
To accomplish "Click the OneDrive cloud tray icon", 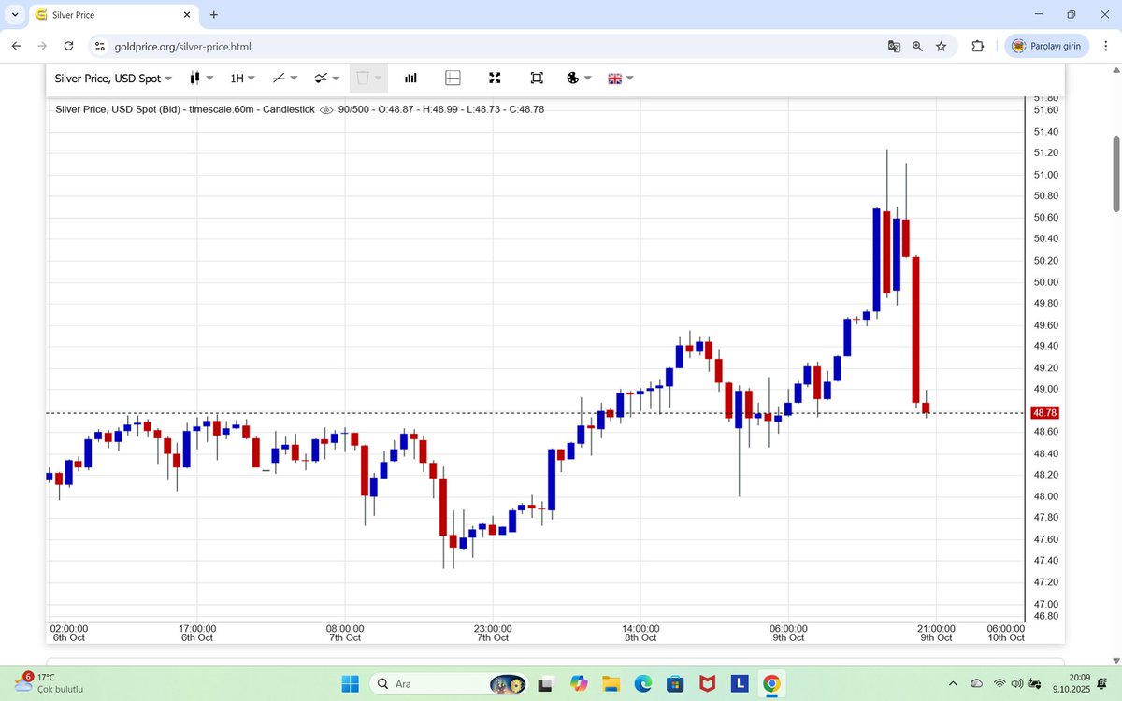I will pyautogui.click(x=976, y=683).
